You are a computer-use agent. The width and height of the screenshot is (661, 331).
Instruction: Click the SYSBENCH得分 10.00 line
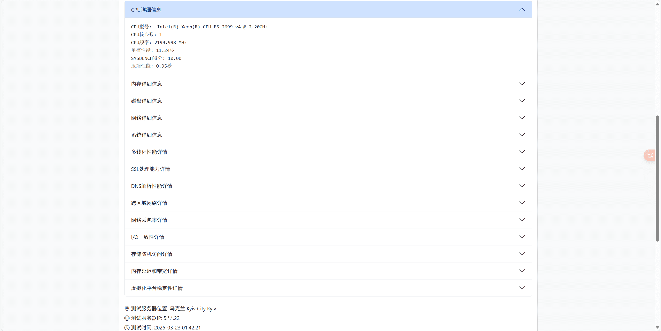[x=156, y=58]
